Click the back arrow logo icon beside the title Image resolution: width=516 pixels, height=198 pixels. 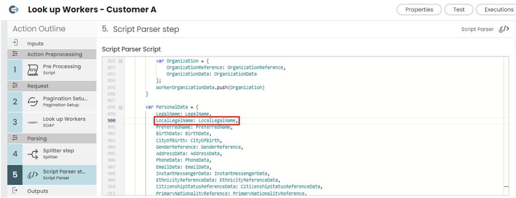[x=14, y=9]
